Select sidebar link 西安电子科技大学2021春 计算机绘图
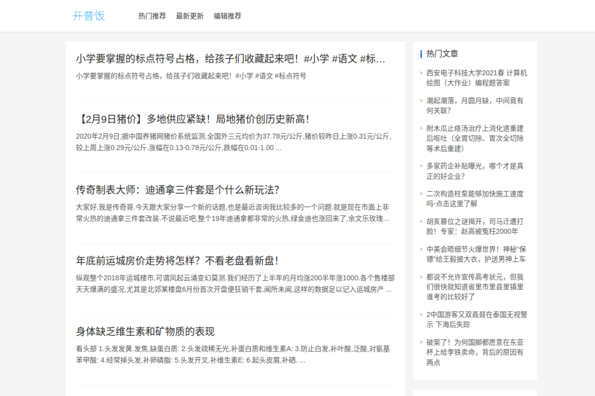The height and width of the screenshot is (396, 595). pyautogui.click(x=476, y=78)
